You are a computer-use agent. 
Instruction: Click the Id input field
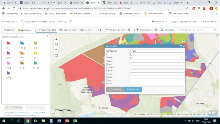[157, 54]
